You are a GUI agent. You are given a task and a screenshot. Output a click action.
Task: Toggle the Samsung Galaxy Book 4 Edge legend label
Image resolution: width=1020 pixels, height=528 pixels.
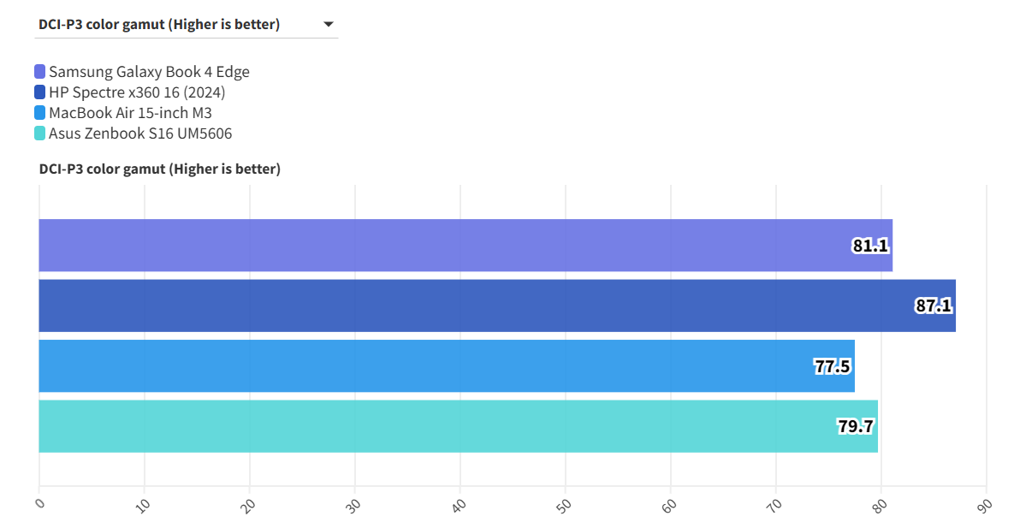pyautogui.click(x=149, y=72)
